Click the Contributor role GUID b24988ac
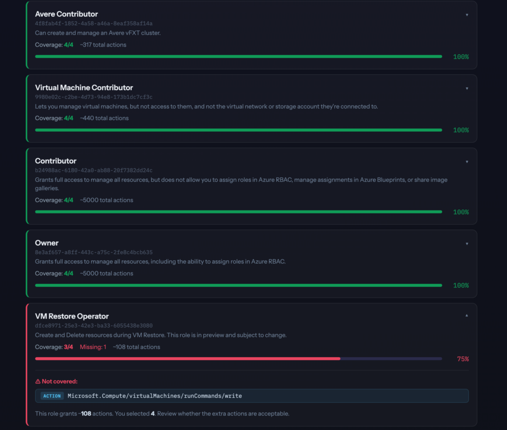Image resolution: width=507 pixels, height=430 pixels. tap(94, 170)
